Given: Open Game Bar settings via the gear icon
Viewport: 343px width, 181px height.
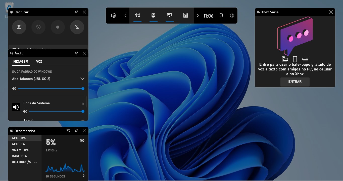Looking at the screenshot, I should coord(231,15).
